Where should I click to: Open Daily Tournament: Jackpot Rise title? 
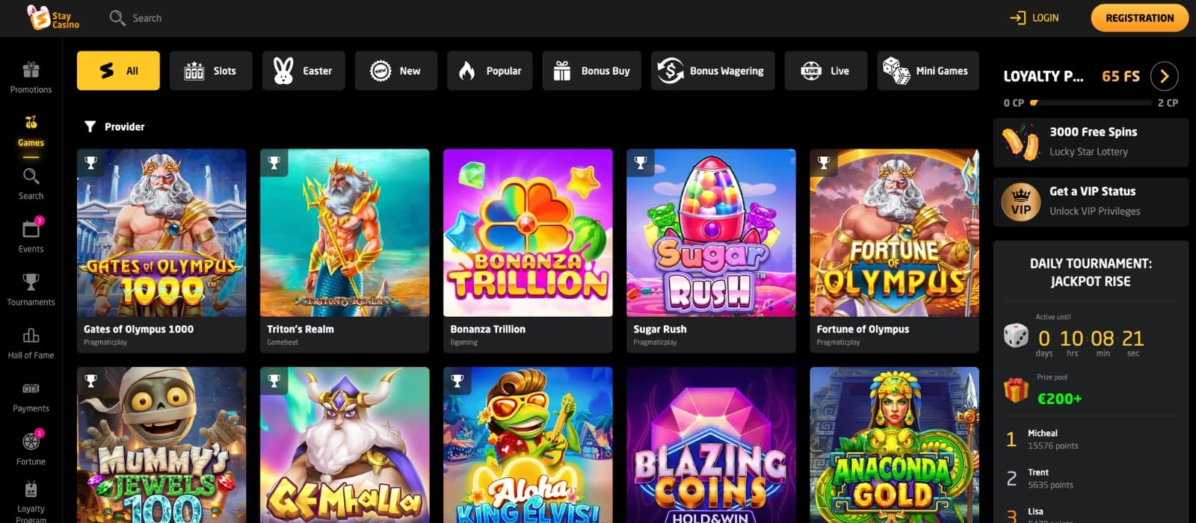point(1091,273)
